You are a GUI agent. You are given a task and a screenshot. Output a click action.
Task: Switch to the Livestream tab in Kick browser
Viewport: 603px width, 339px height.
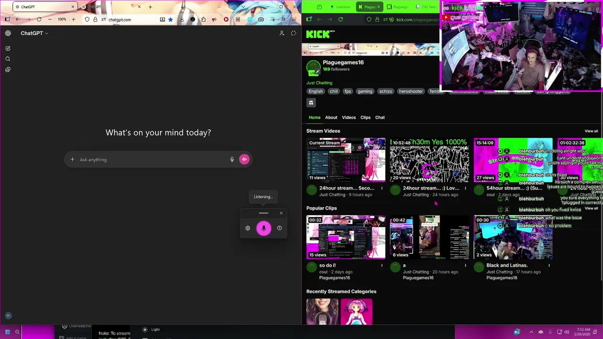click(340, 7)
